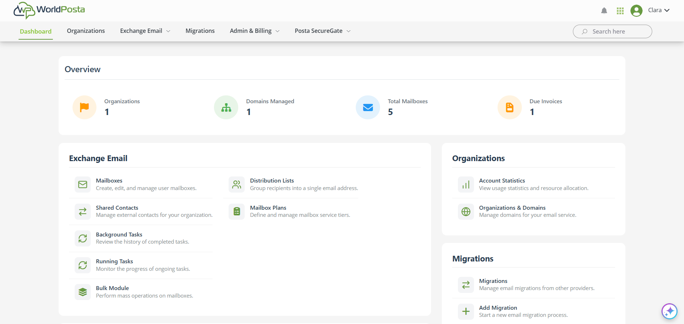Click the Bulk Module layers icon

click(x=83, y=292)
